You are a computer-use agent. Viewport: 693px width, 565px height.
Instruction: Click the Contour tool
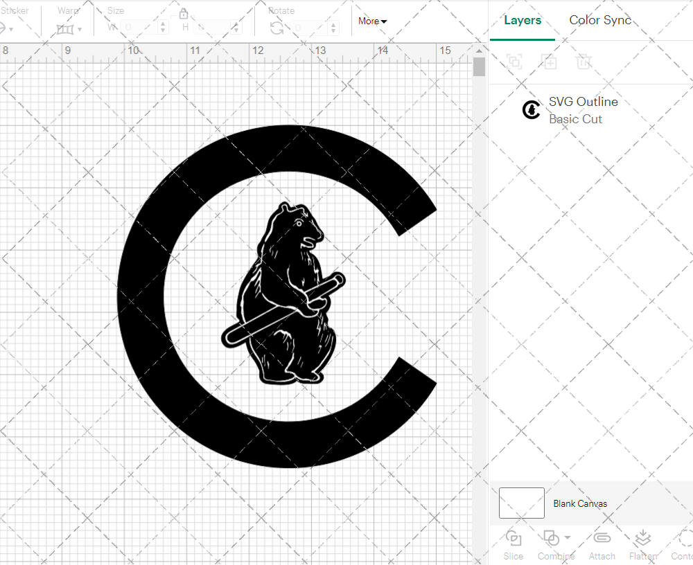[683, 545]
